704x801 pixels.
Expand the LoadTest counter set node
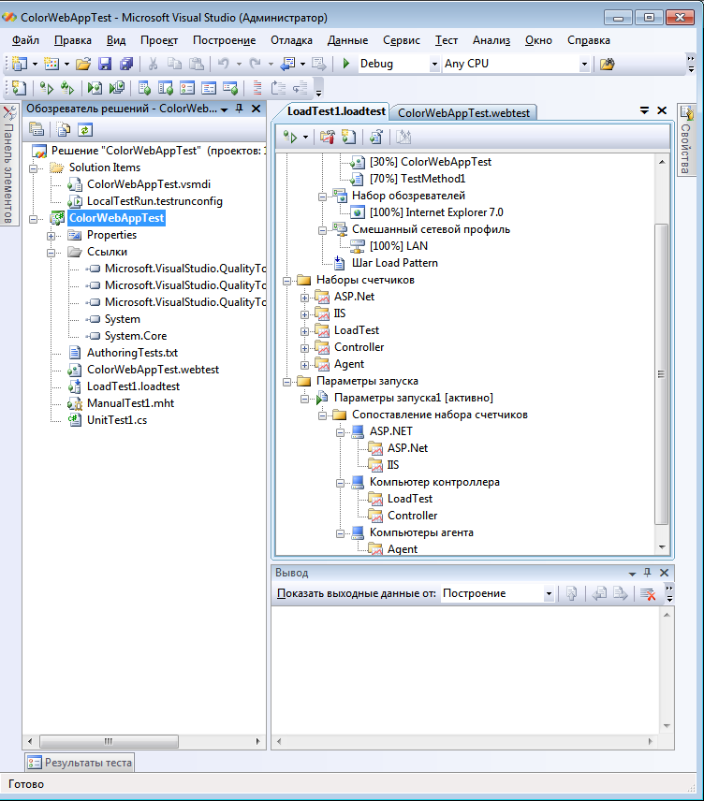304,331
